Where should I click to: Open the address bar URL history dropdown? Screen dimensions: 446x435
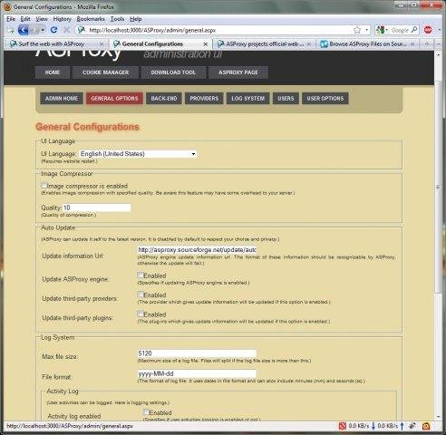coord(367,30)
